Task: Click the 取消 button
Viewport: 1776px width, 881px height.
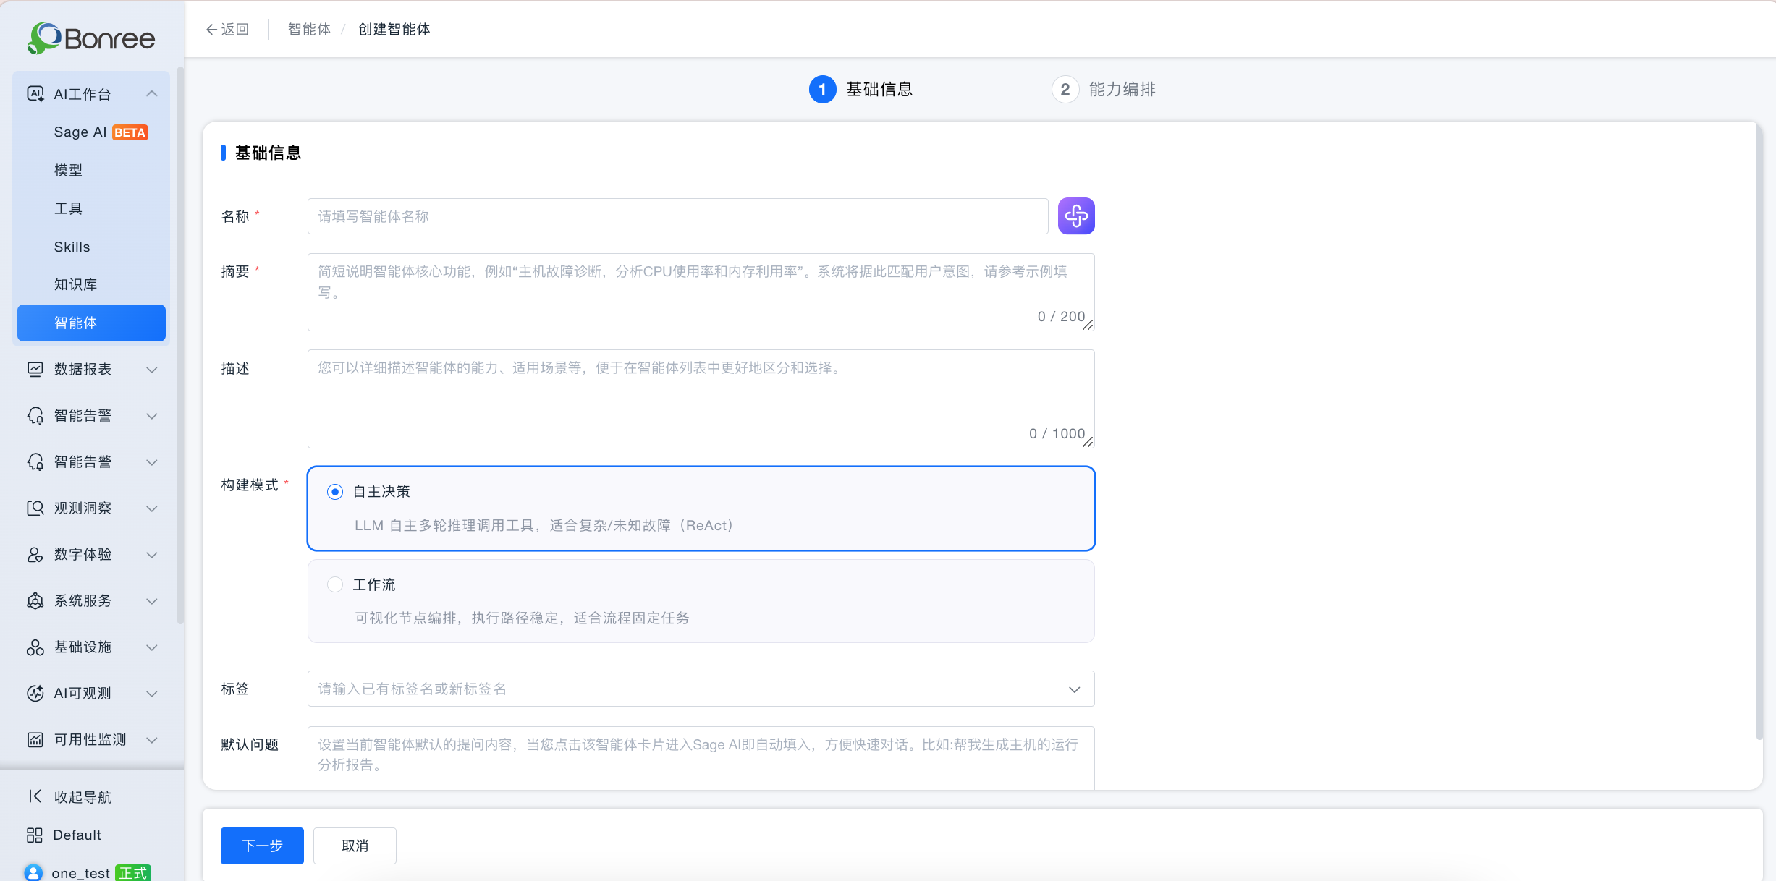Action: (x=355, y=846)
